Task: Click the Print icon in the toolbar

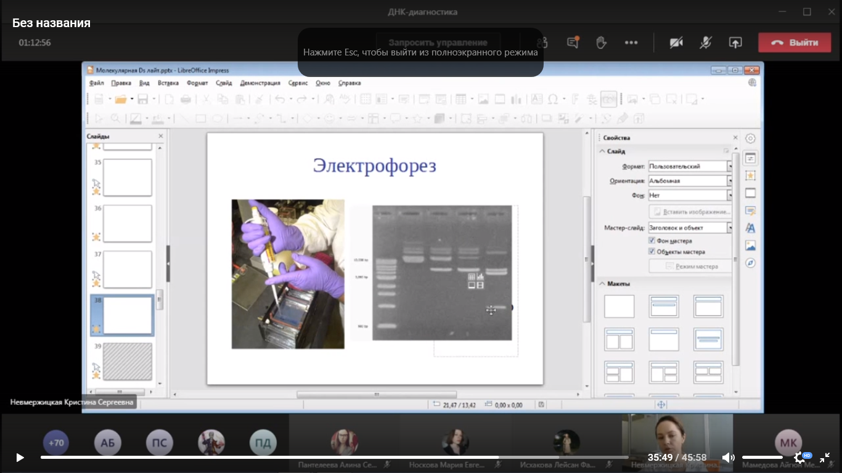Action: coord(186,99)
